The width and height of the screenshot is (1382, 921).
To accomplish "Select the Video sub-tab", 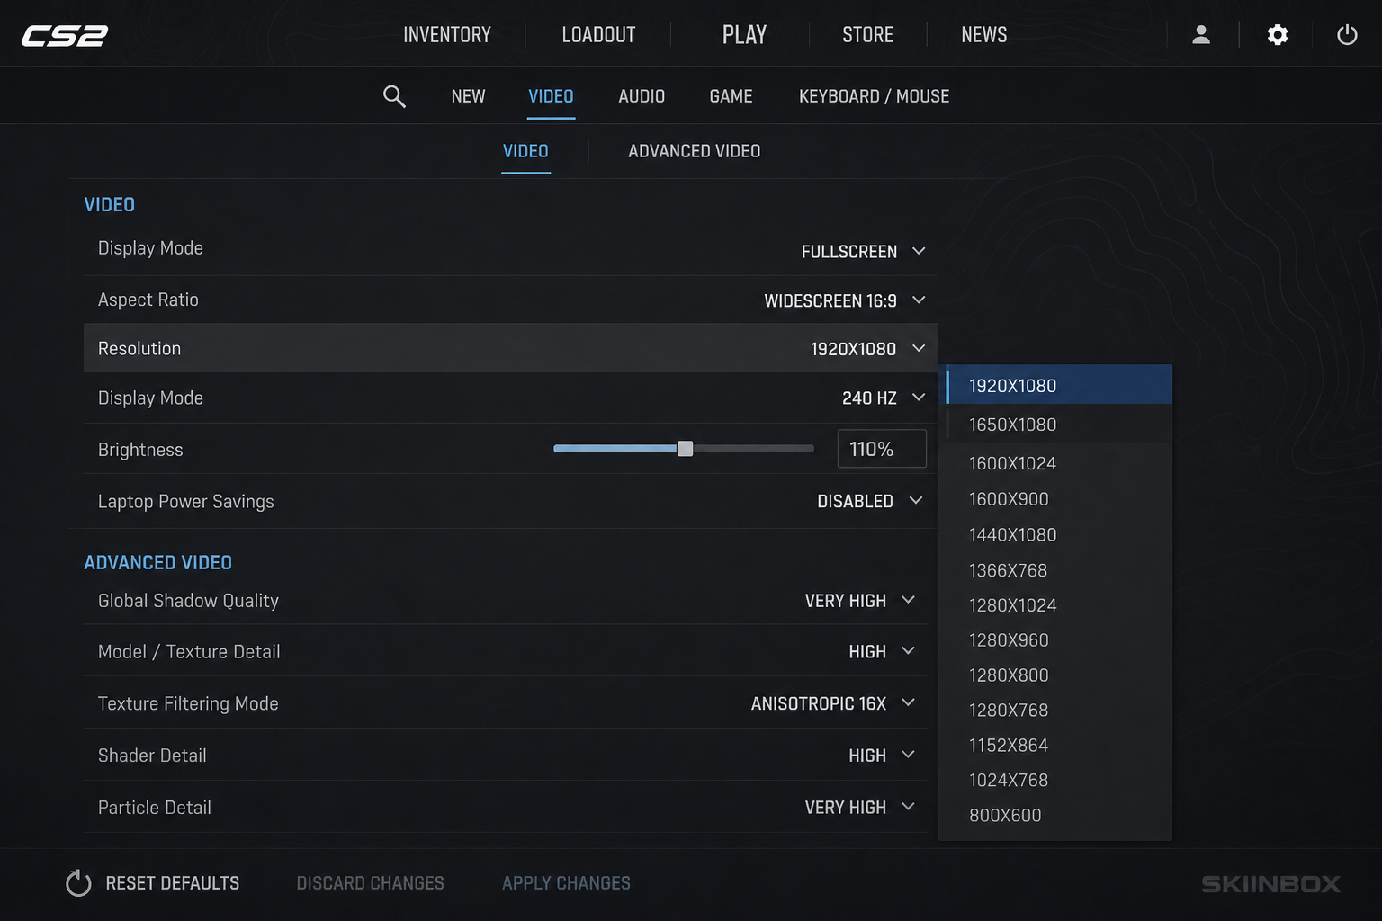I will tap(525, 151).
